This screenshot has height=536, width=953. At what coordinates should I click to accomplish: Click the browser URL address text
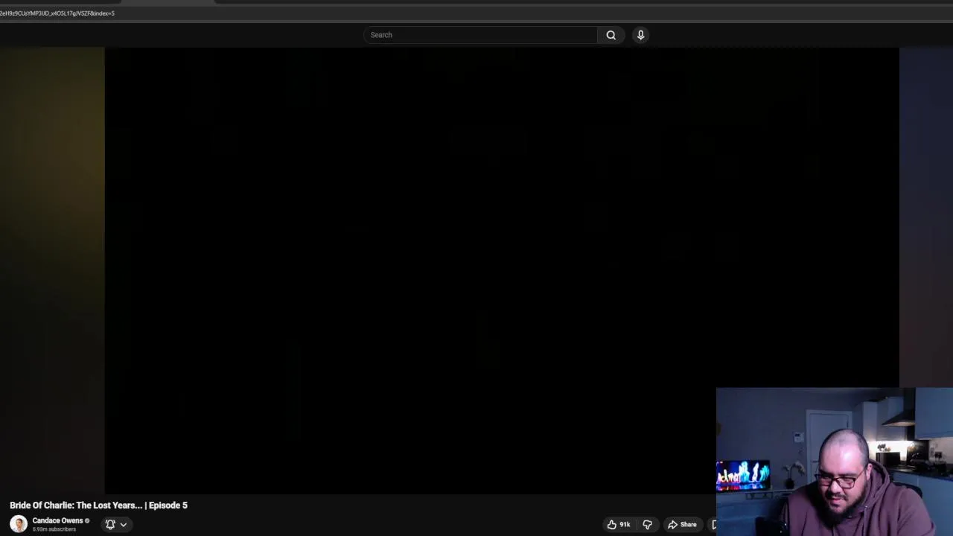57,13
